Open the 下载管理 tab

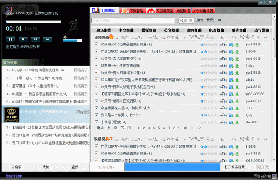pyautogui.click(x=132, y=11)
